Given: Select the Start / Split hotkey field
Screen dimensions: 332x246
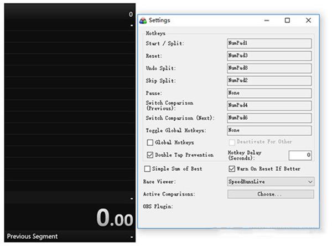Looking at the screenshot, I should coord(269,43).
